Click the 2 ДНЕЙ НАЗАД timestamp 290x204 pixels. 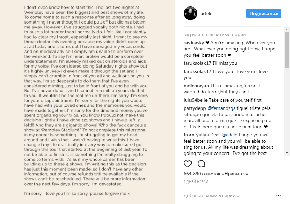[x=196, y=181]
